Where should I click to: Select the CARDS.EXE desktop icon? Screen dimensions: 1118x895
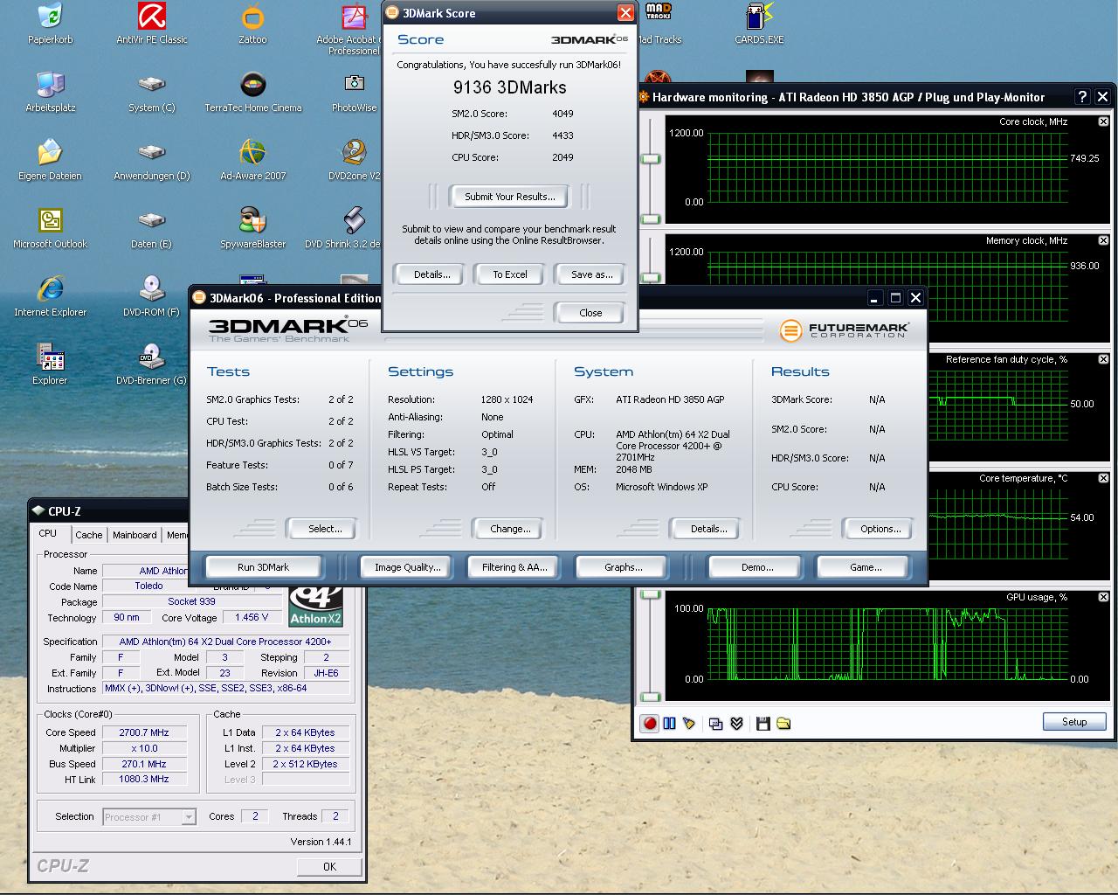point(759,24)
